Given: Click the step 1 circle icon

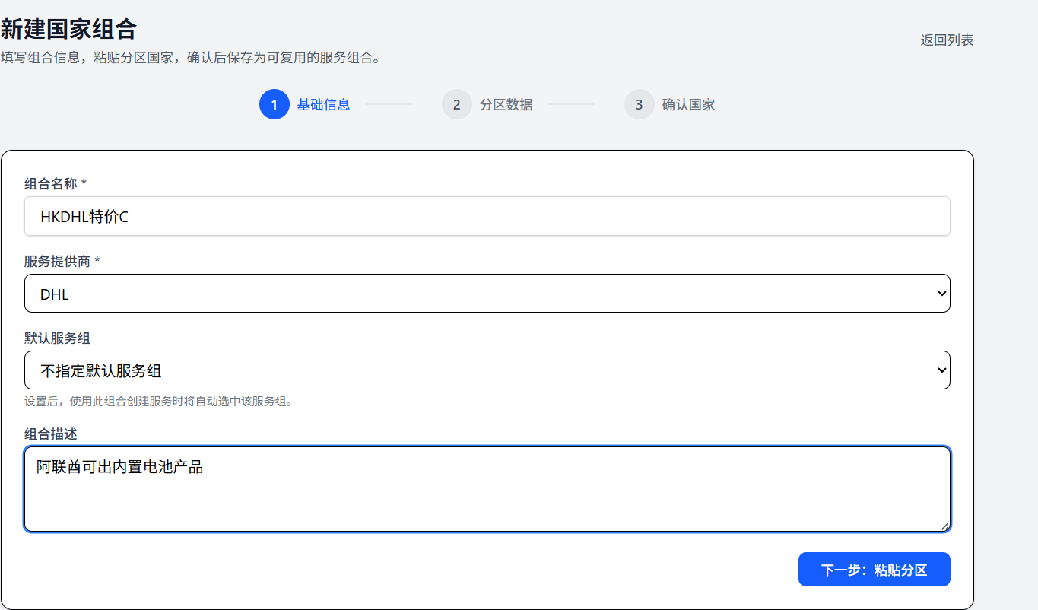Looking at the screenshot, I should pyautogui.click(x=274, y=105).
